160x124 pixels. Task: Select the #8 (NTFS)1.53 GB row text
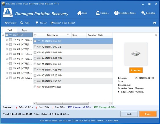click(x=51, y=81)
